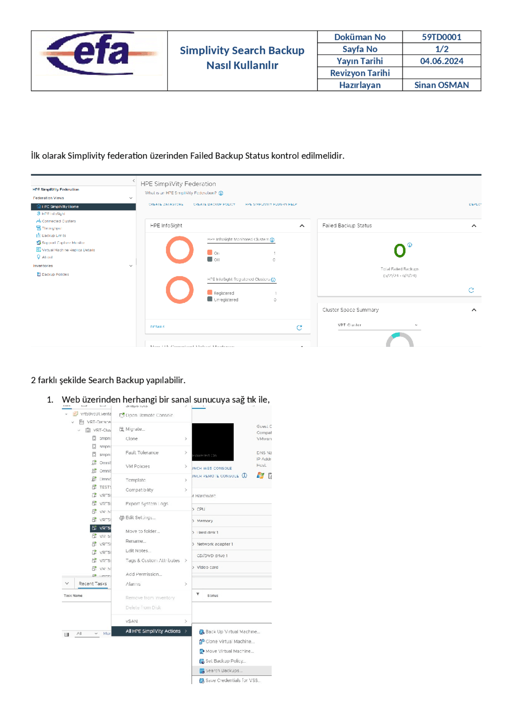Collapse the HPE InfoSight card

pyautogui.click(x=302, y=226)
